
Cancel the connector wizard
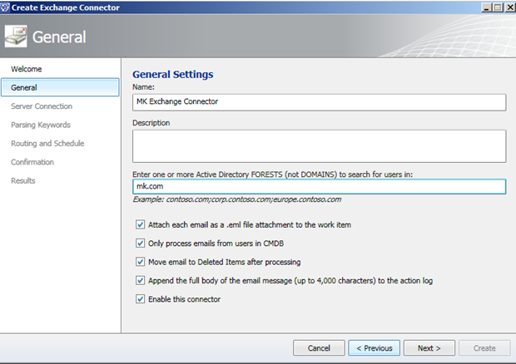coord(319,348)
